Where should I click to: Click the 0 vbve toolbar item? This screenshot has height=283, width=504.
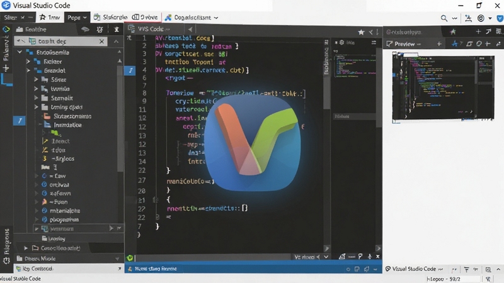pos(145,18)
